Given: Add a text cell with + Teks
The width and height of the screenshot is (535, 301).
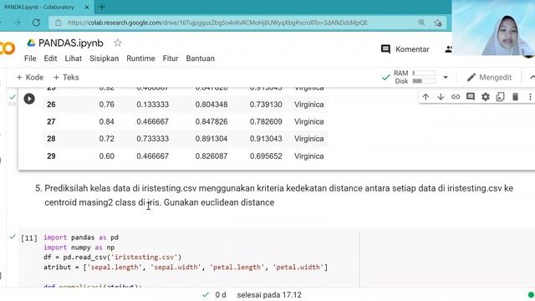Looking at the screenshot, I should click(66, 78).
